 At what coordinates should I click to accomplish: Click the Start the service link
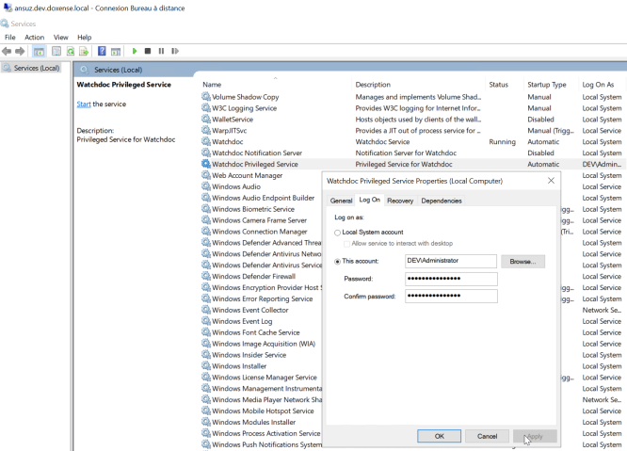(x=84, y=105)
